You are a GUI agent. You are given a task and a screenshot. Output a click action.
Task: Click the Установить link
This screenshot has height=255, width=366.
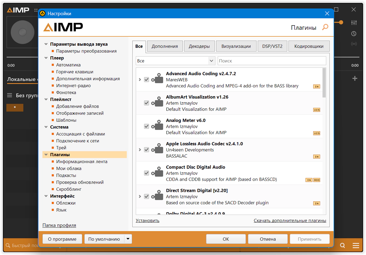(147, 220)
